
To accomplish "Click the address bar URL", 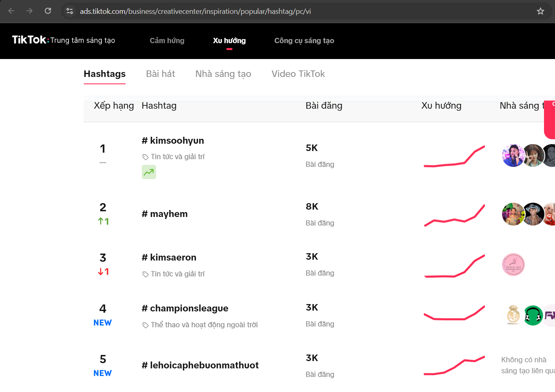I will [195, 11].
